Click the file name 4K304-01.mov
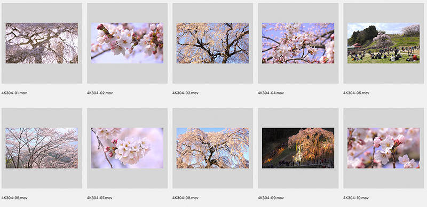The image size is (427, 207). point(14,93)
